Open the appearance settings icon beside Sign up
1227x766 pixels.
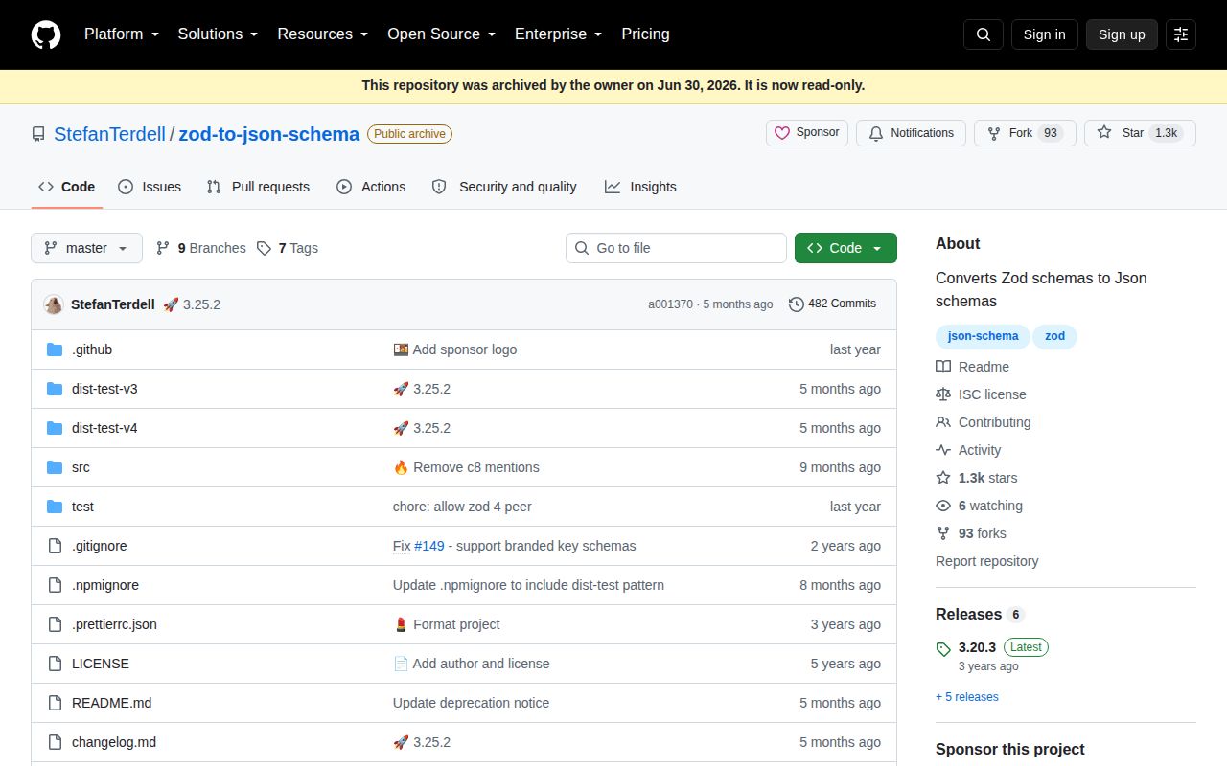pos(1181,34)
